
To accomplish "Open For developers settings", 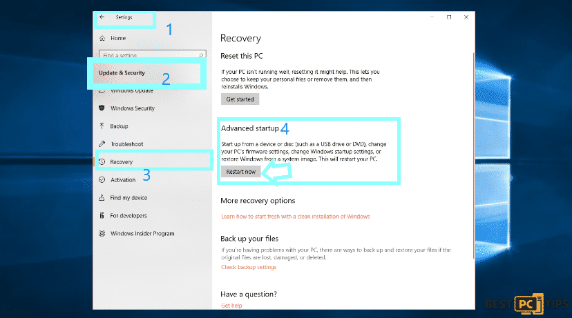I will tap(128, 215).
